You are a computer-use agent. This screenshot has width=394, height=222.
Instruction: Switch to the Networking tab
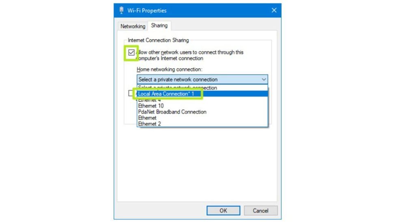click(x=133, y=26)
